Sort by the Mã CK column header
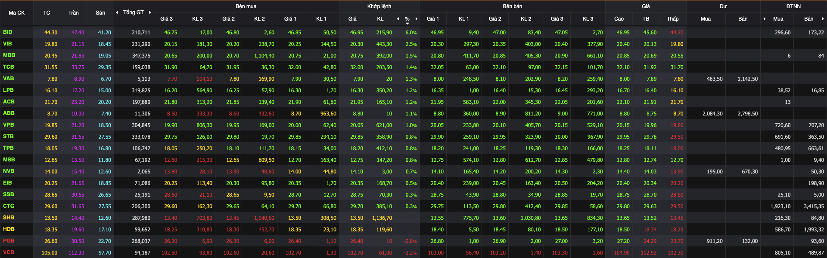Viewport: 827px width, 258px height. pos(17,13)
